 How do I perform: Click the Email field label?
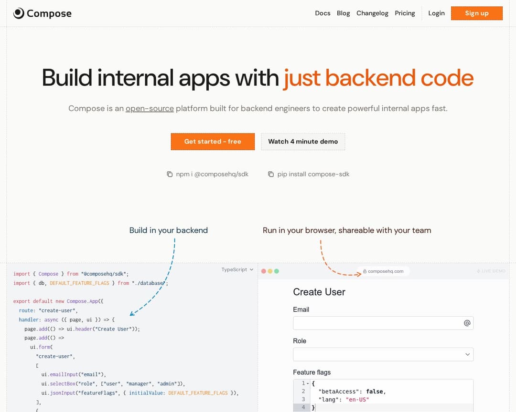point(301,309)
